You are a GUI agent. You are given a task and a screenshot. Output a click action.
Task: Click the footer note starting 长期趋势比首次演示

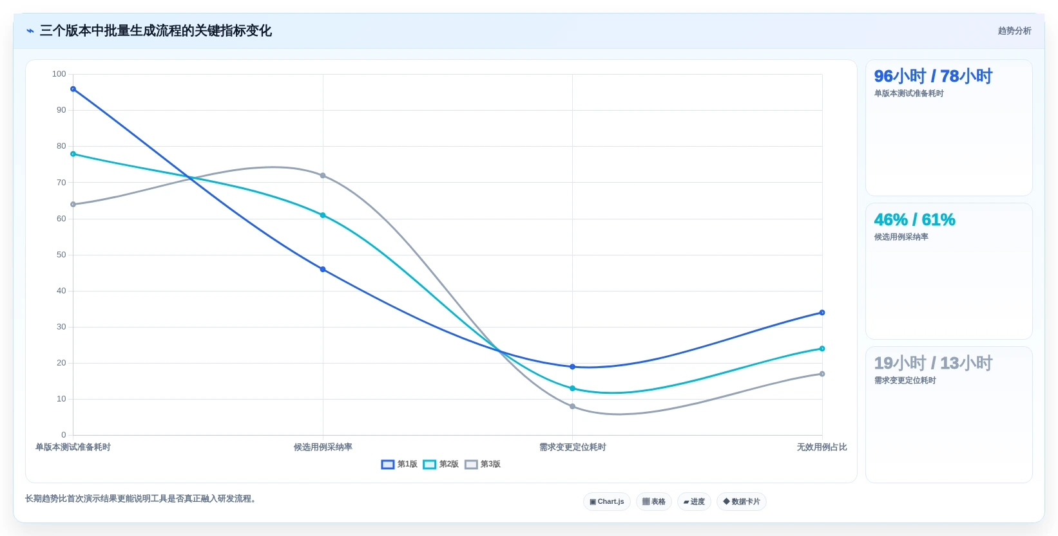pos(142,499)
